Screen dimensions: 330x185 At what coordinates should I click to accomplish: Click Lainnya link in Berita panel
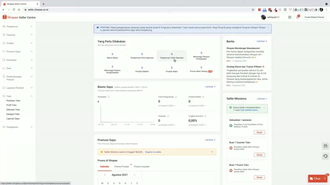262,41
